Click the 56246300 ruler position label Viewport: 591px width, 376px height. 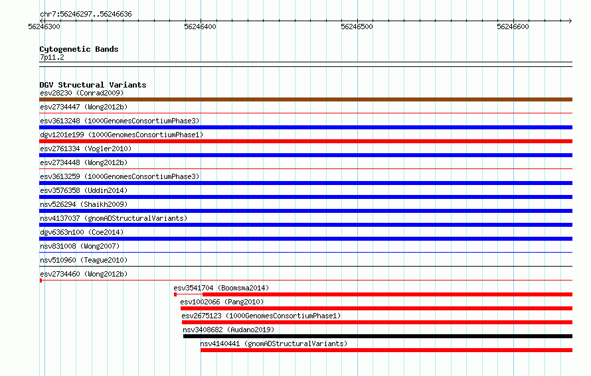(44, 27)
